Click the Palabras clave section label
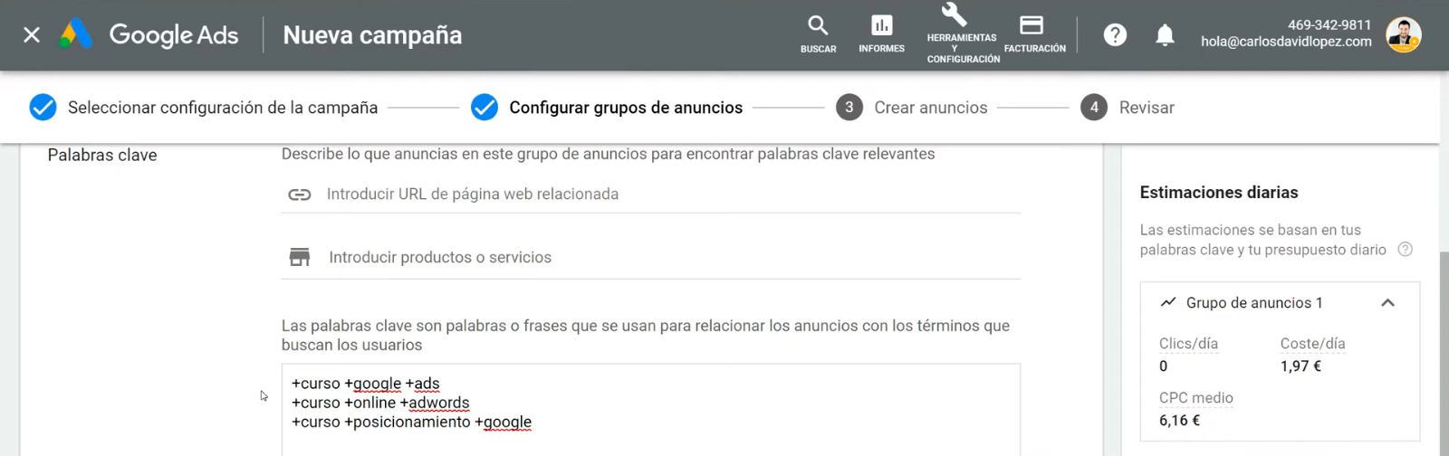 pyautogui.click(x=102, y=156)
